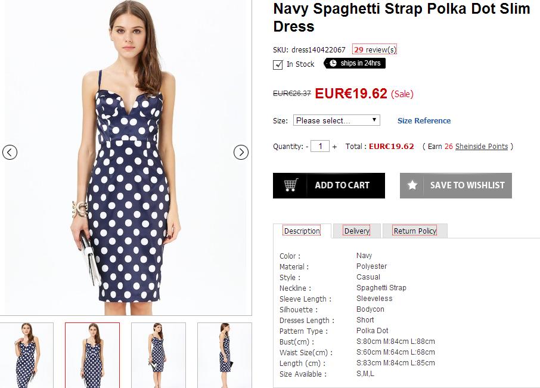Viewport: 540px width, 388px height.
Task: Click the star icon on Save to Wishlist
Action: click(x=412, y=185)
